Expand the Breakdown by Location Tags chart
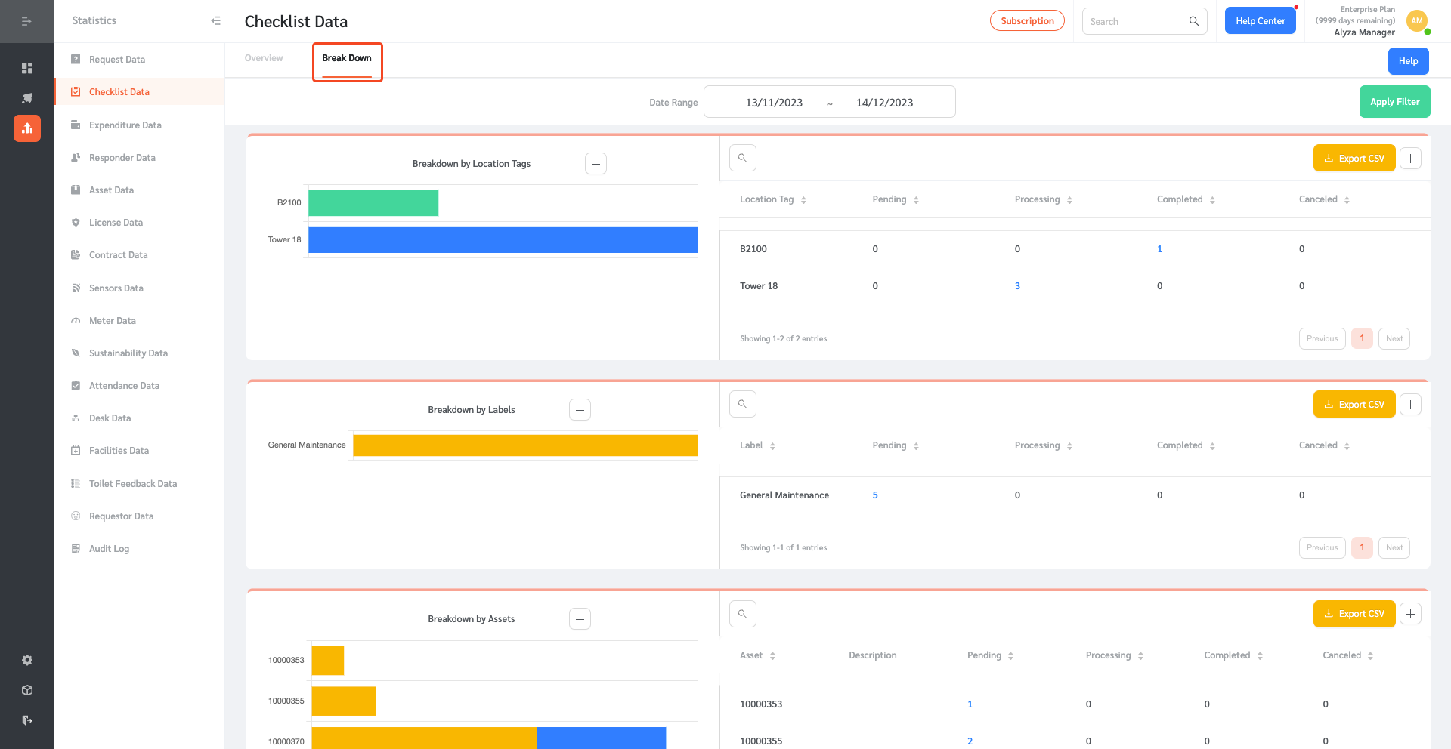1451x749 pixels. pos(596,164)
